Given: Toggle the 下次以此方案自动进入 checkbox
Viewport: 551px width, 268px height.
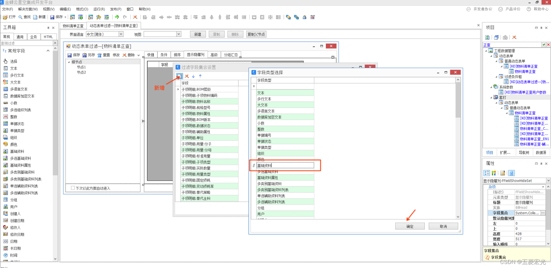Looking at the screenshot, I should tap(73, 188).
